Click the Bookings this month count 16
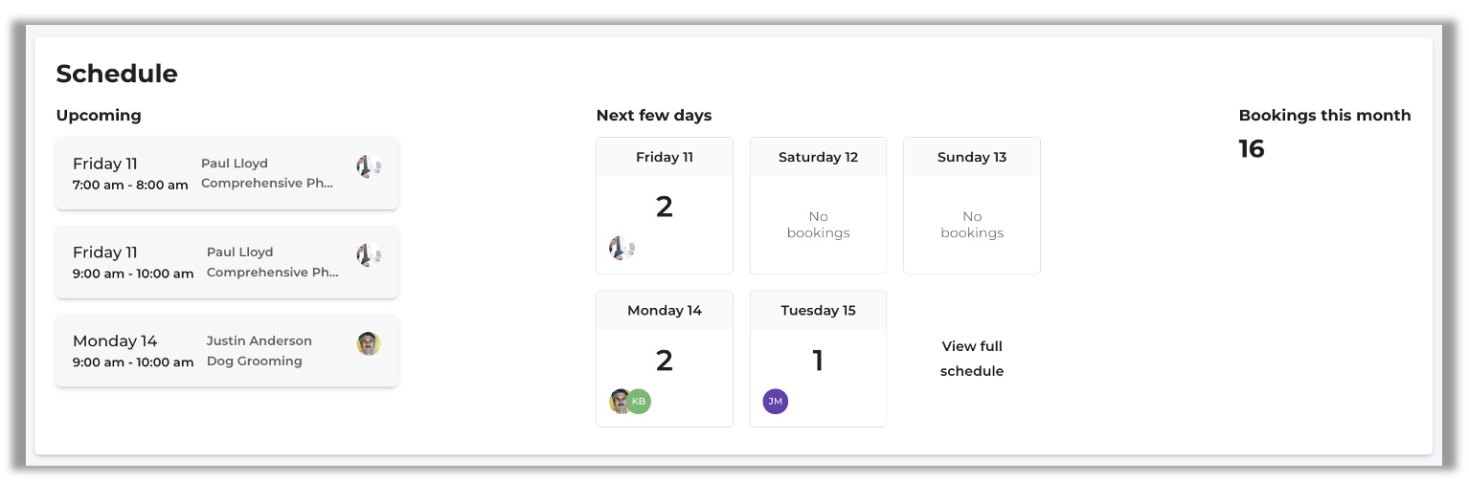The height and width of the screenshot is (482, 1469). coord(1252,149)
